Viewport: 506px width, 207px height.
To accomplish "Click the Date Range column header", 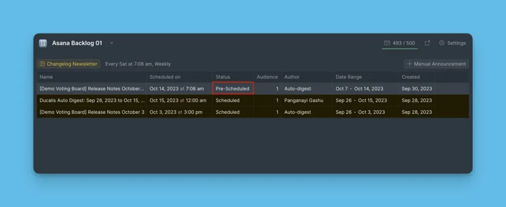I will point(349,77).
